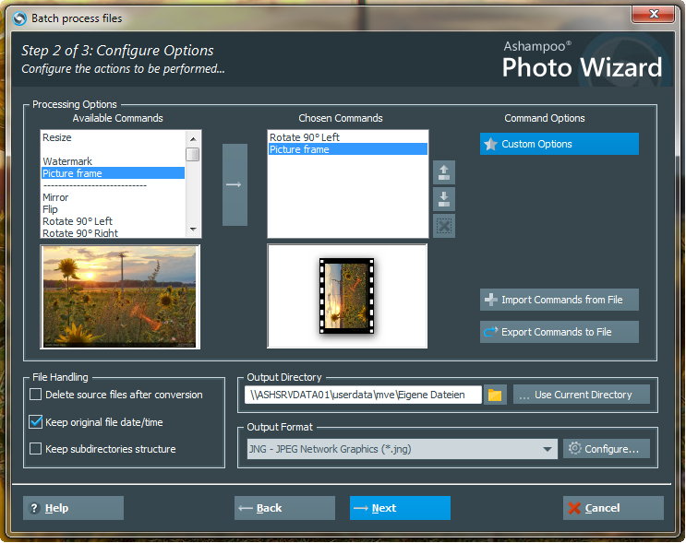Screen dimensions: 686x543
Task: Import Commands from File
Action: click(559, 300)
